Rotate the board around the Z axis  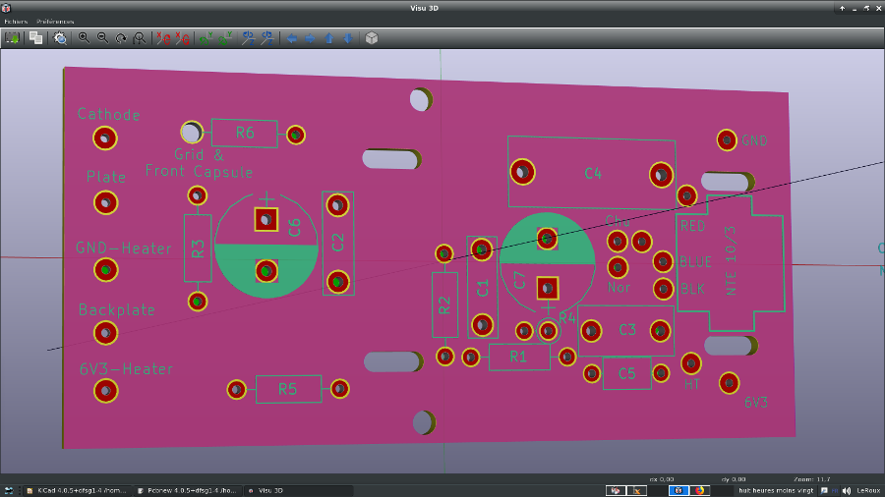coord(248,38)
